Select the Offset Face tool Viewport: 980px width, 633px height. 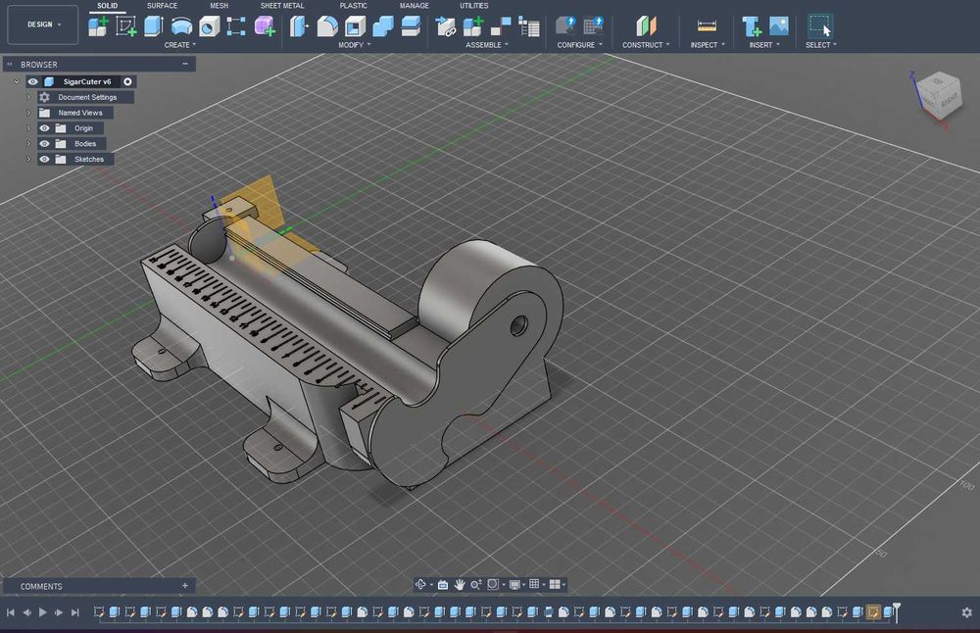pyautogui.click(x=411, y=26)
